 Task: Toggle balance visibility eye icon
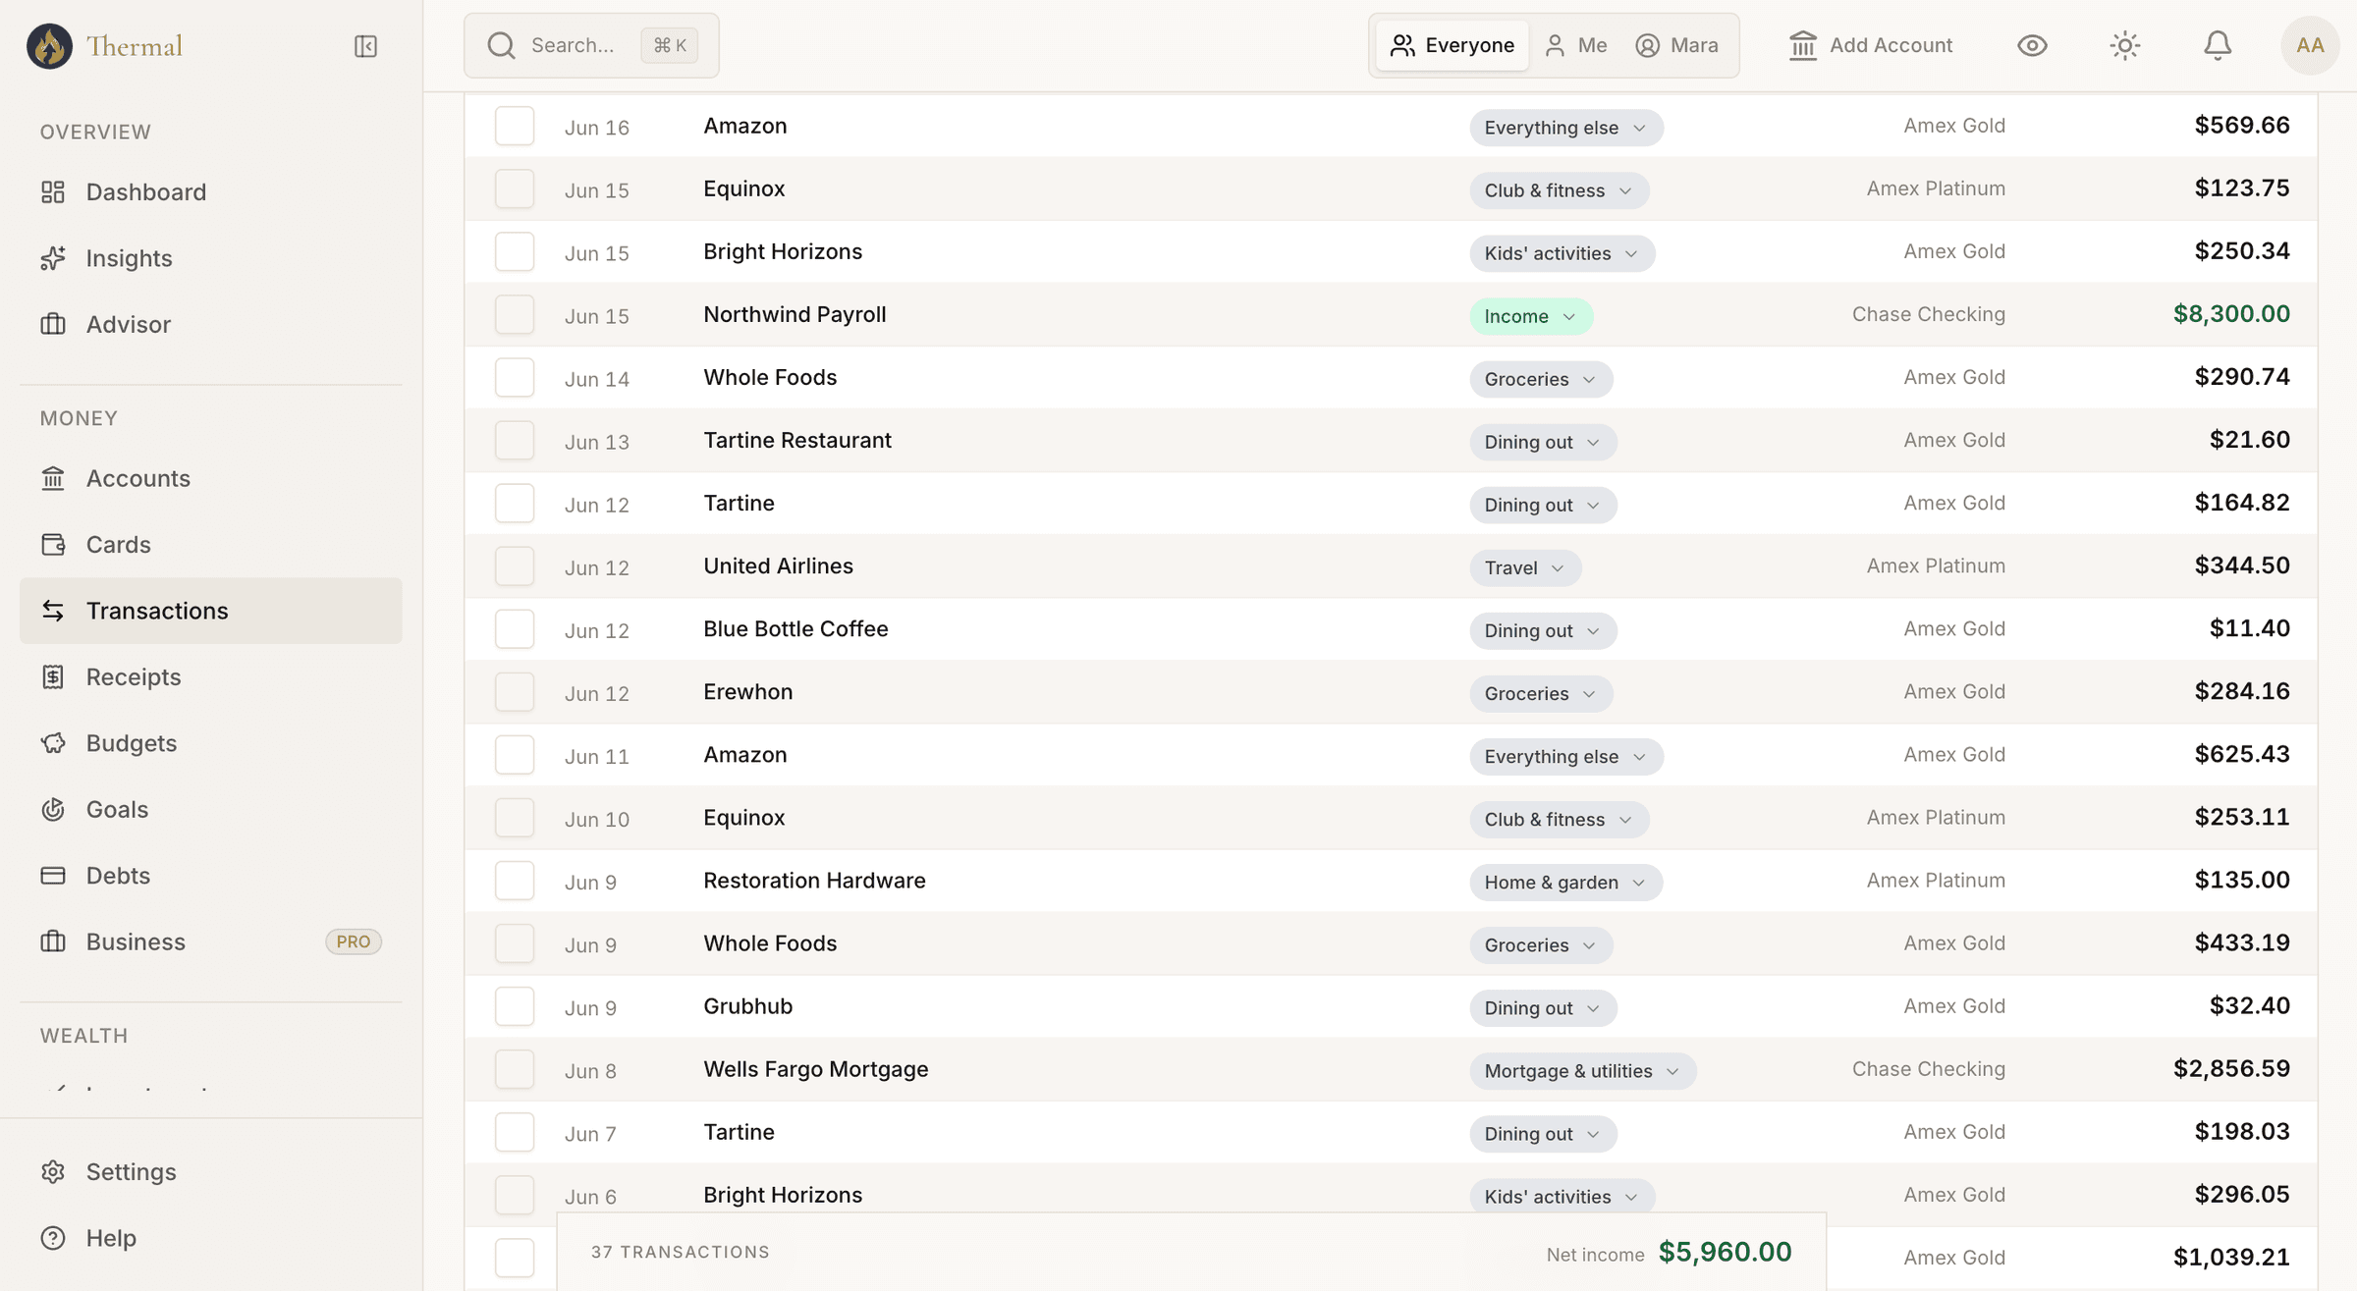point(2033,45)
